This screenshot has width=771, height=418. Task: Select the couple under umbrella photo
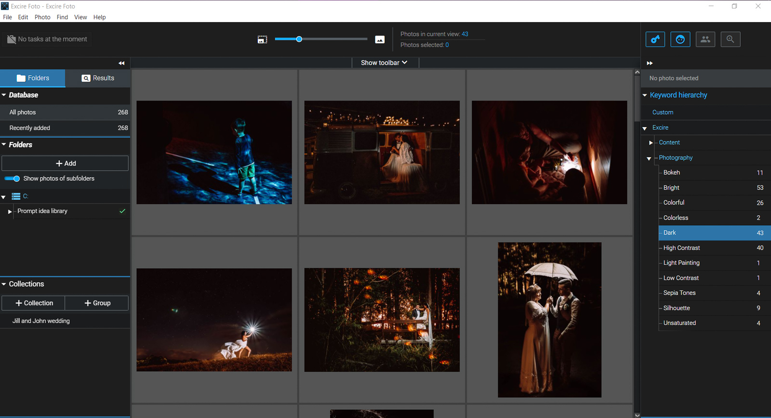[x=549, y=320]
